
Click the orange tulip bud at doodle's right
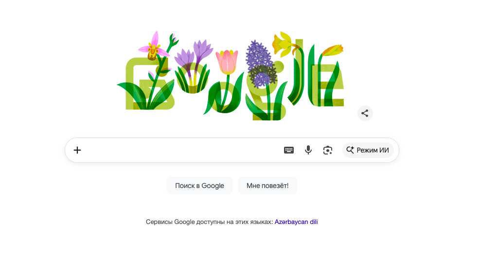(333, 50)
